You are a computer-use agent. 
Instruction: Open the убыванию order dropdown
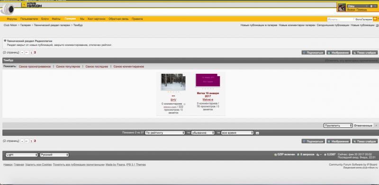point(203,133)
